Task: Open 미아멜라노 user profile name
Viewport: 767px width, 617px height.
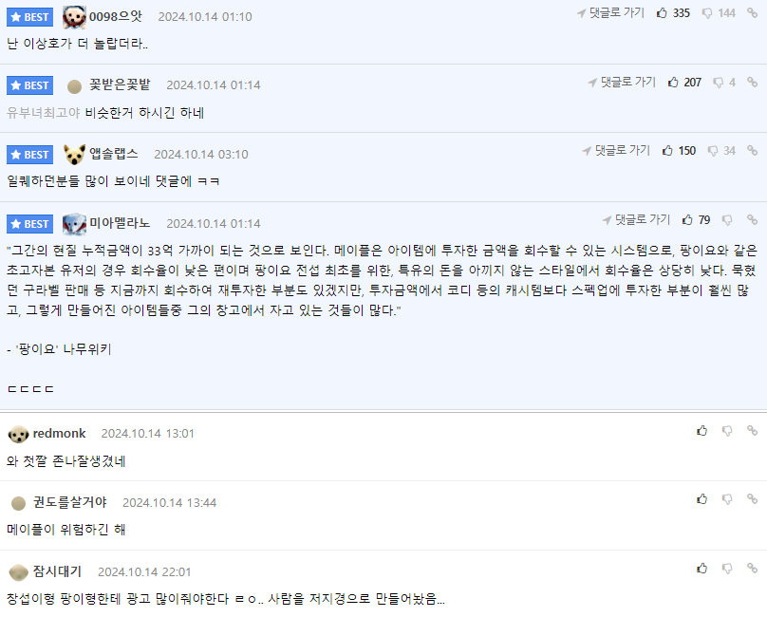Action: click(x=120, y=223)
